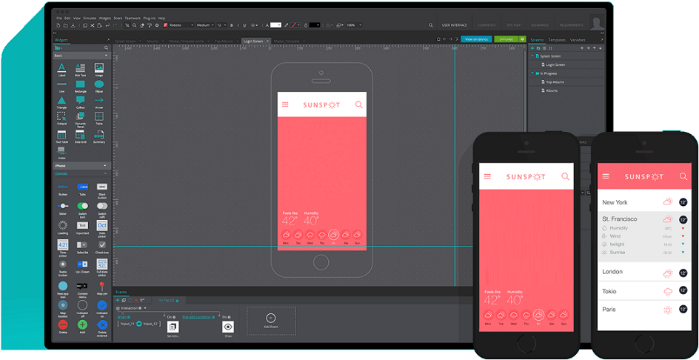Screen dimensions: 699x360
Task: Select the Map pin widget
Action: click(x=102, y=285)
